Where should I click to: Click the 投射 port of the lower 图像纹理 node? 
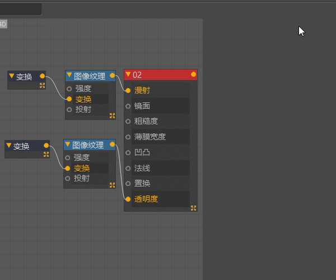tap(68, 178)
